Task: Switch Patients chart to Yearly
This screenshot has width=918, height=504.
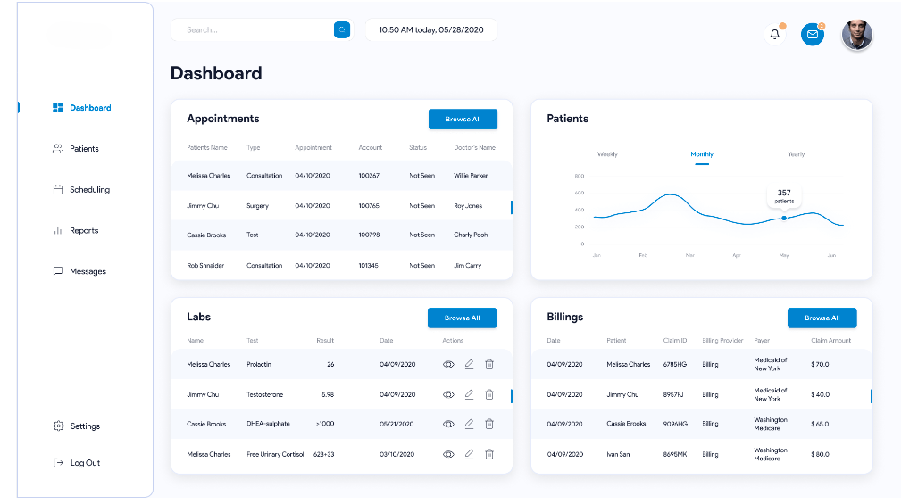Action: pos(796,154)
